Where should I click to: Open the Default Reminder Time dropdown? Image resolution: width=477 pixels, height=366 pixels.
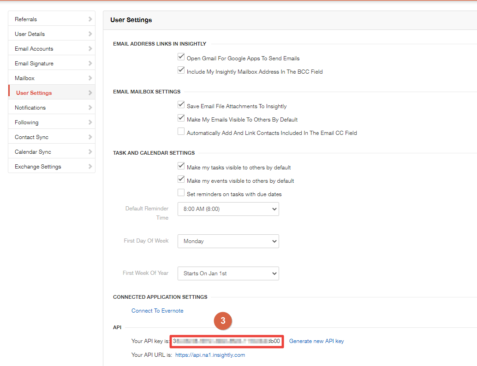[x=228, y=209]
